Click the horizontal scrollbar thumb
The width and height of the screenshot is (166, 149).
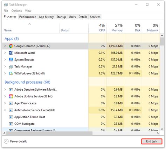49,133
